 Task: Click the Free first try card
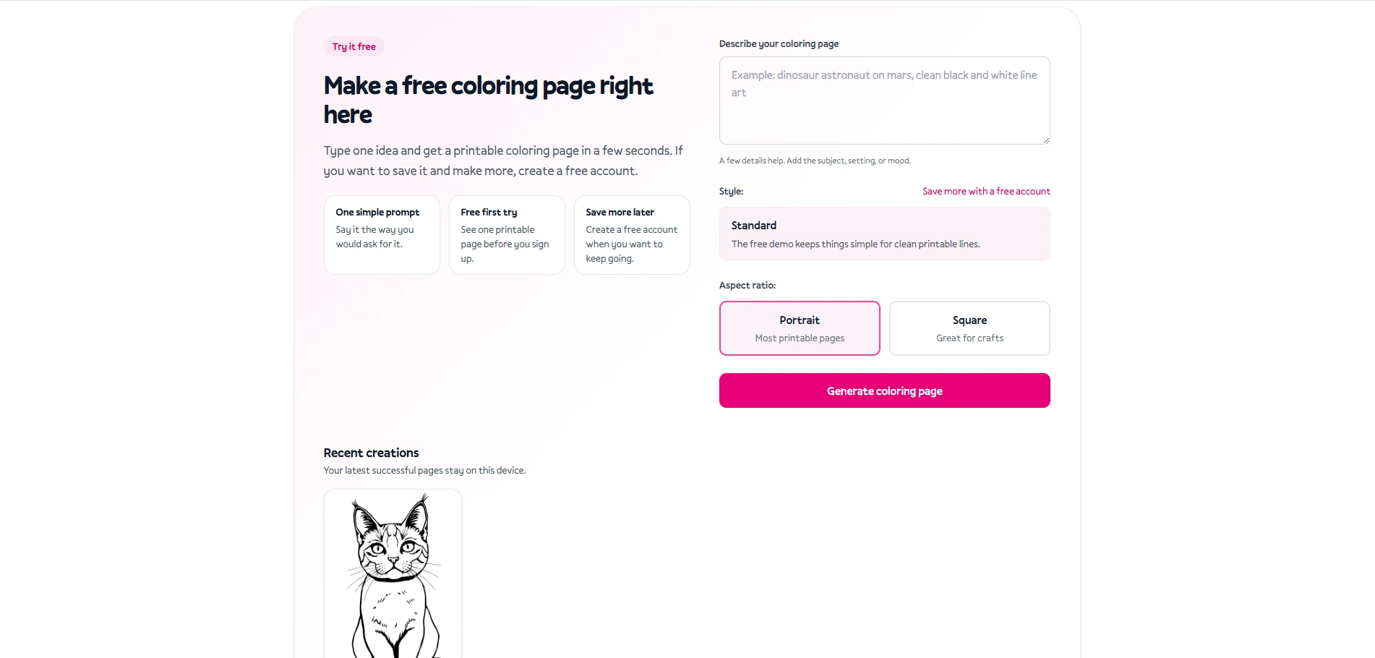[x=506, y=235]
